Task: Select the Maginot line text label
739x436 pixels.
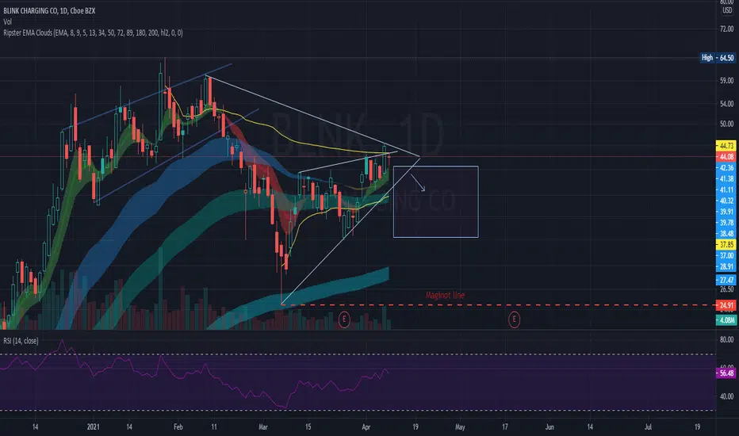Action: [445, 295]
